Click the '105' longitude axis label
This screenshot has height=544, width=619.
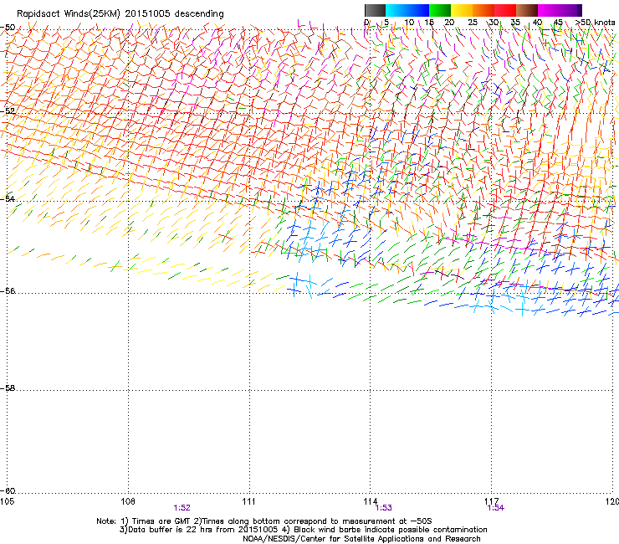pos(7,501)
